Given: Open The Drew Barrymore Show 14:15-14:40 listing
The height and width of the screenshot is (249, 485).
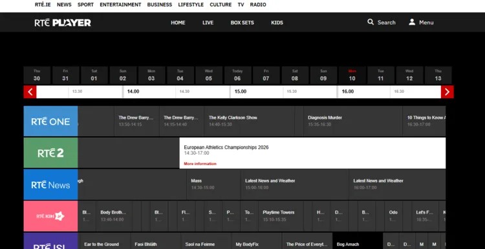Looking at the screenshot, I should 182,121.
